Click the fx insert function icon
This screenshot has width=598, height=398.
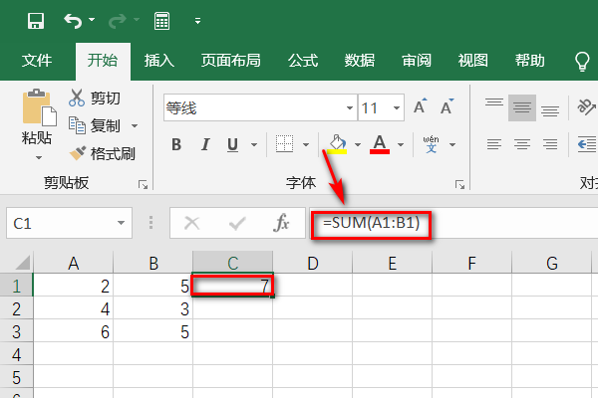click(281, 223)
